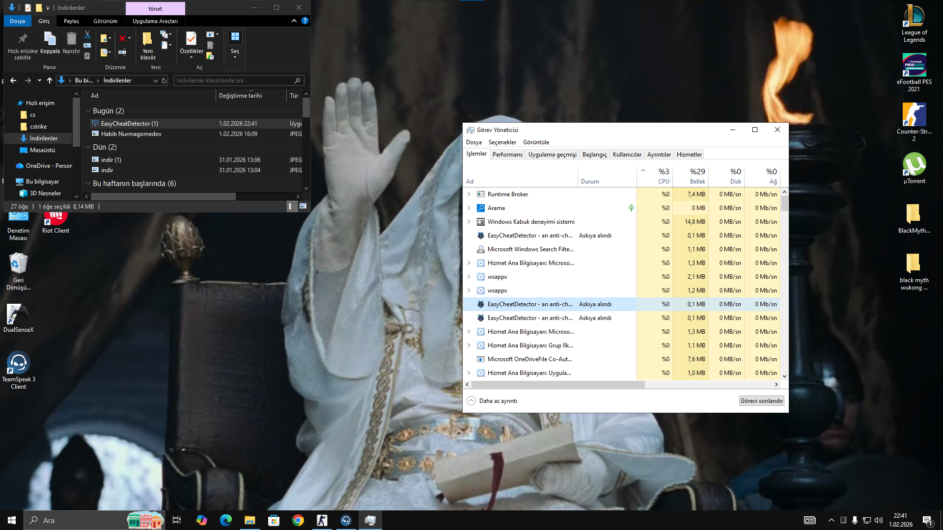Refresh the İndirilenler folder view
Image resolution: width=943 pixels, height=530 pixels.
tap(164, 80)
